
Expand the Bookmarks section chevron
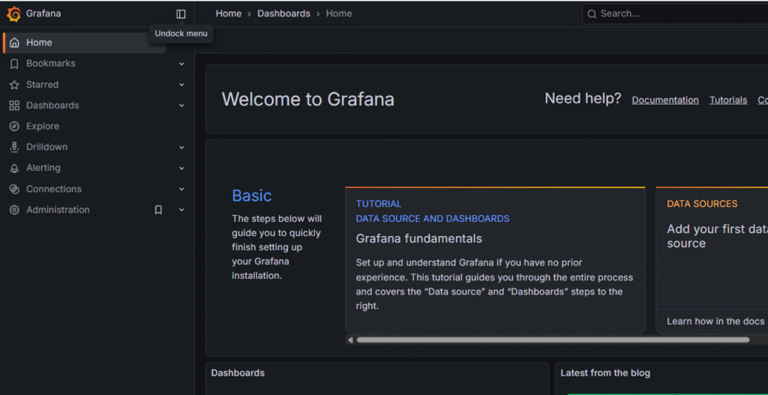click(181, 64)
